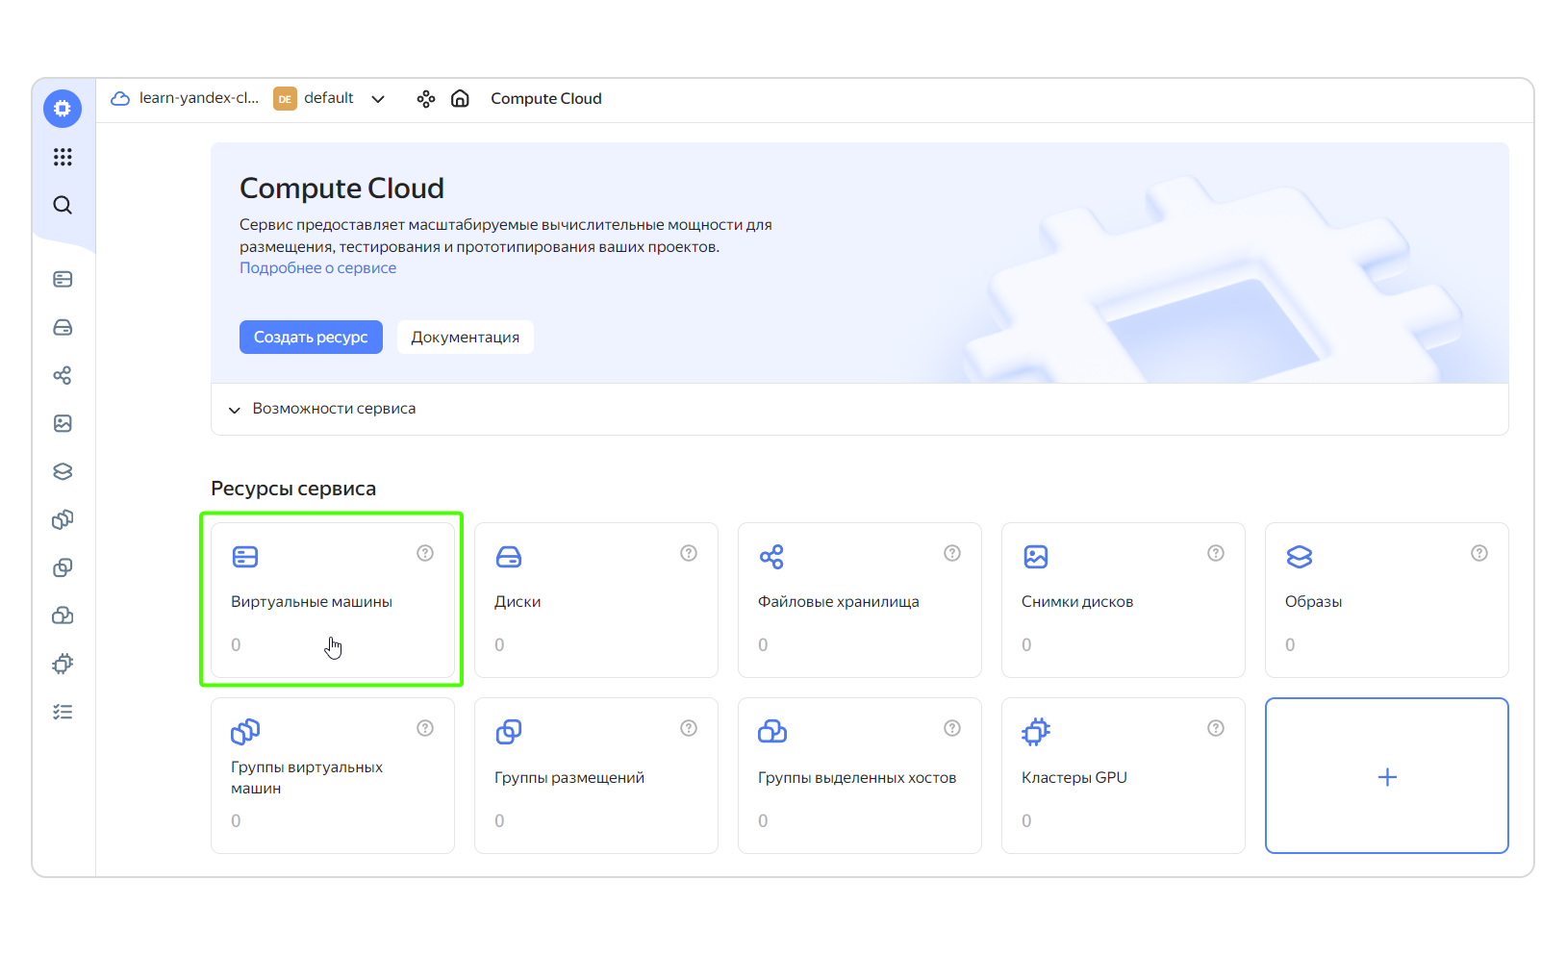Image resolution: width=1566 pixels, height=955 pixels.
Task: Click Compute Cloud breadcrumb text
Action: click(x=546, y=98)
